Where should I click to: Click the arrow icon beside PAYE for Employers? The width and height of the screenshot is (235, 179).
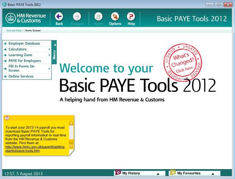coord(5,61)
